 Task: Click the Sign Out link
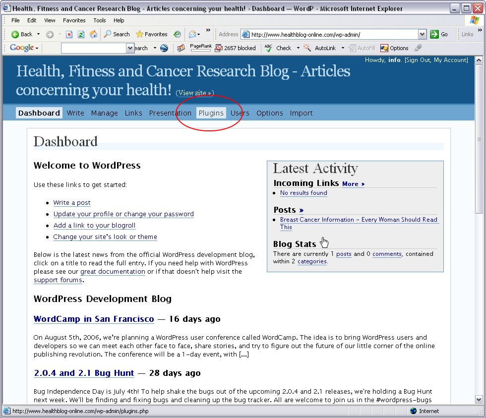(418, 60)
